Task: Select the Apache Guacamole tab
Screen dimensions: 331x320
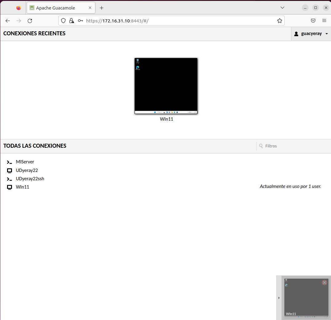Action: coord(61,8)
